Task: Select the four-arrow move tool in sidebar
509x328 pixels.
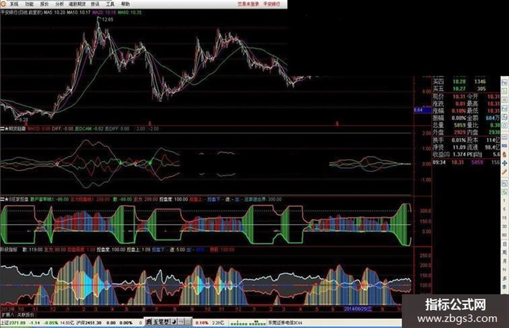Action: tap(505, 163)
